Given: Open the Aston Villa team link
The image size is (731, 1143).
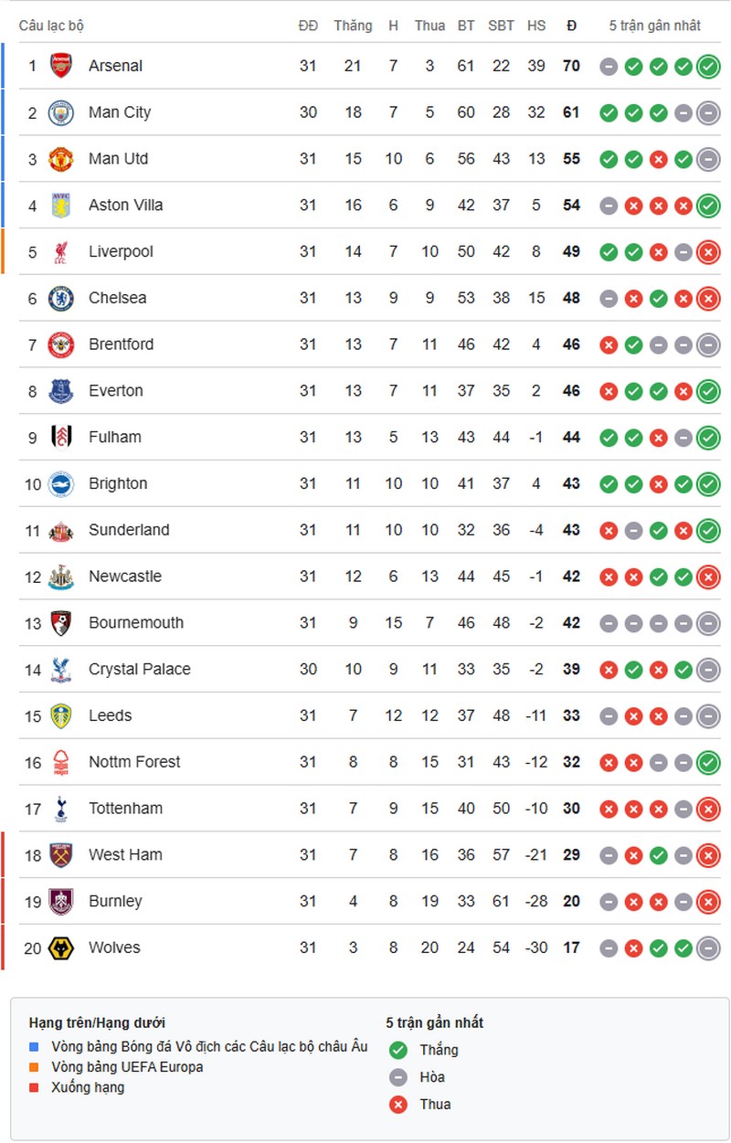Looking at the screenshot, I should click(125, 206).
